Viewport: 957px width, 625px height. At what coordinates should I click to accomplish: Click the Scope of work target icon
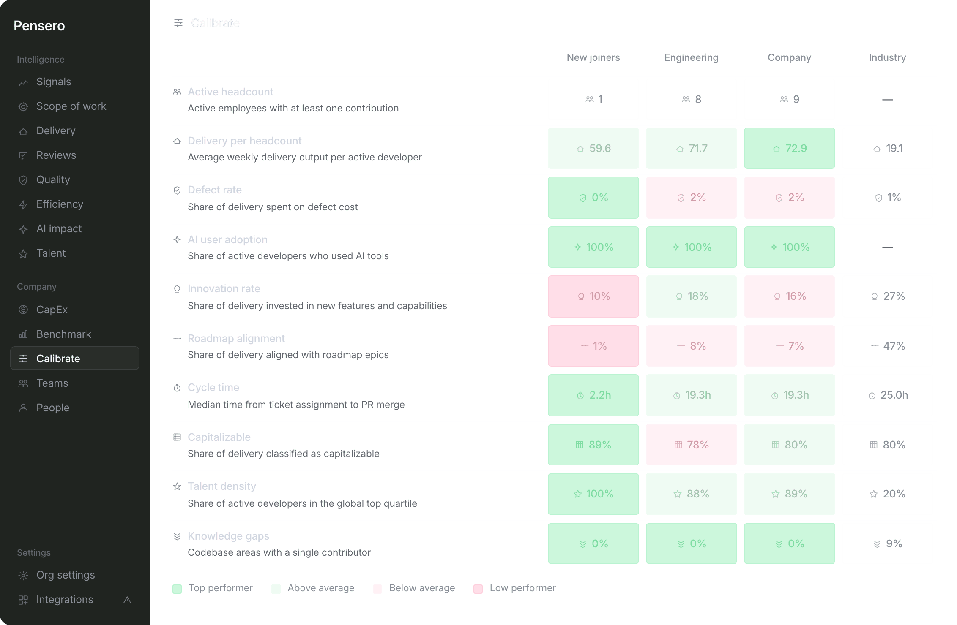[x=23, y=107]
